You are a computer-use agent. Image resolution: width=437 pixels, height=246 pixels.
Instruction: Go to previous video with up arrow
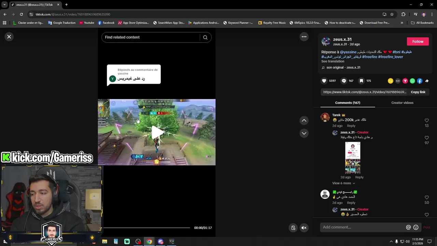pos(304,120)
